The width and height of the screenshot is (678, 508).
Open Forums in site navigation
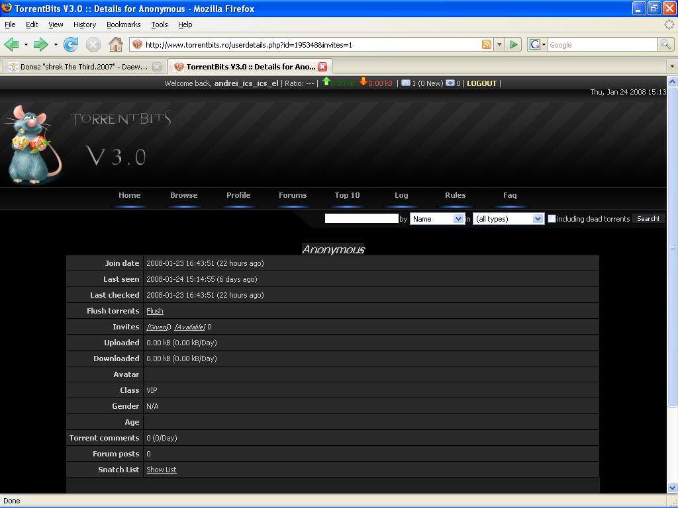[293, 195]
